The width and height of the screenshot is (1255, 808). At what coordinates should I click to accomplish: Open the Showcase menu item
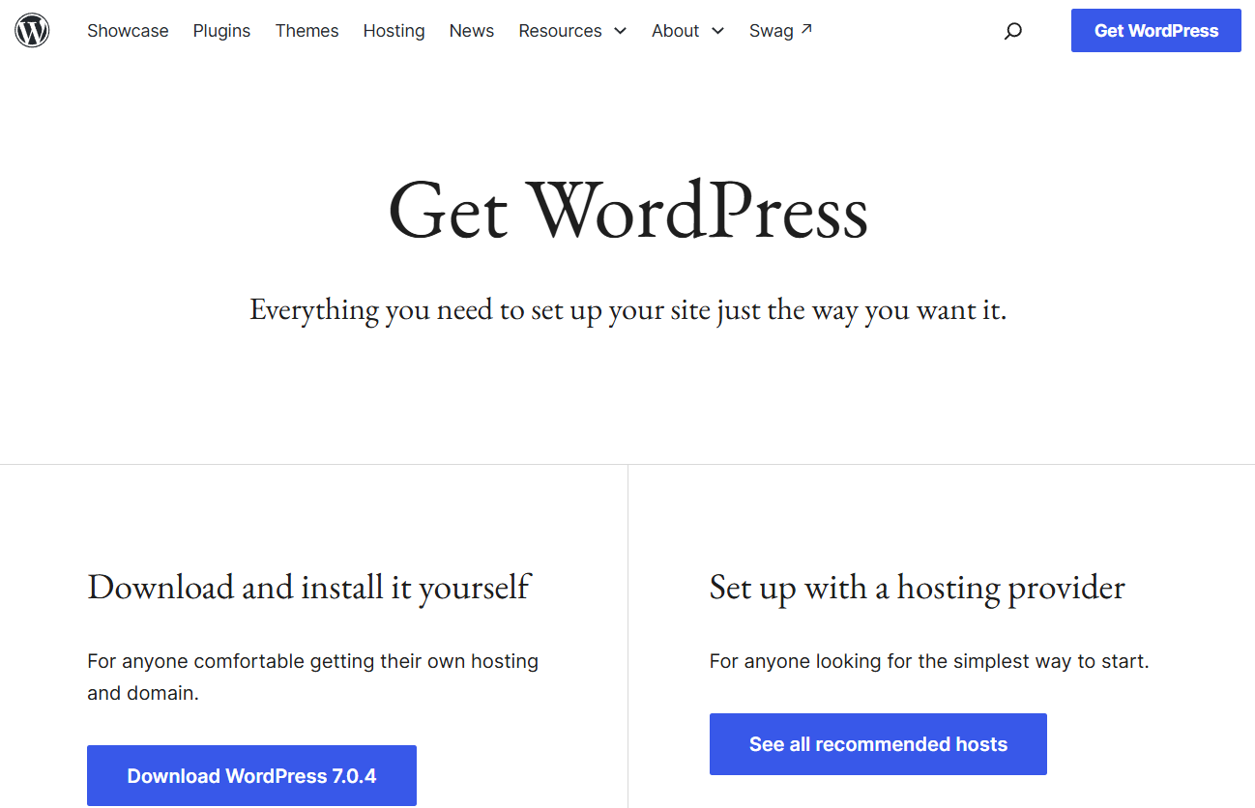coord(128,31)
